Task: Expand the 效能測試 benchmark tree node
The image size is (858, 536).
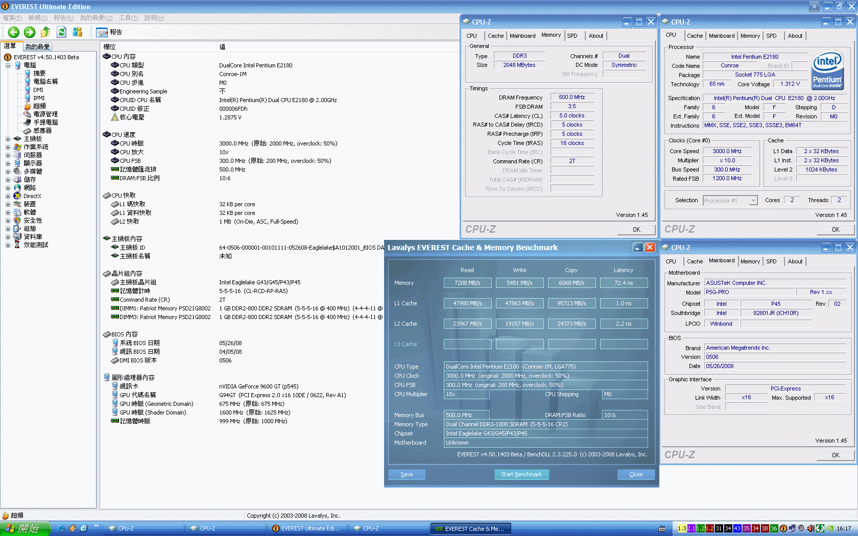Action: [x=8, y=245]
